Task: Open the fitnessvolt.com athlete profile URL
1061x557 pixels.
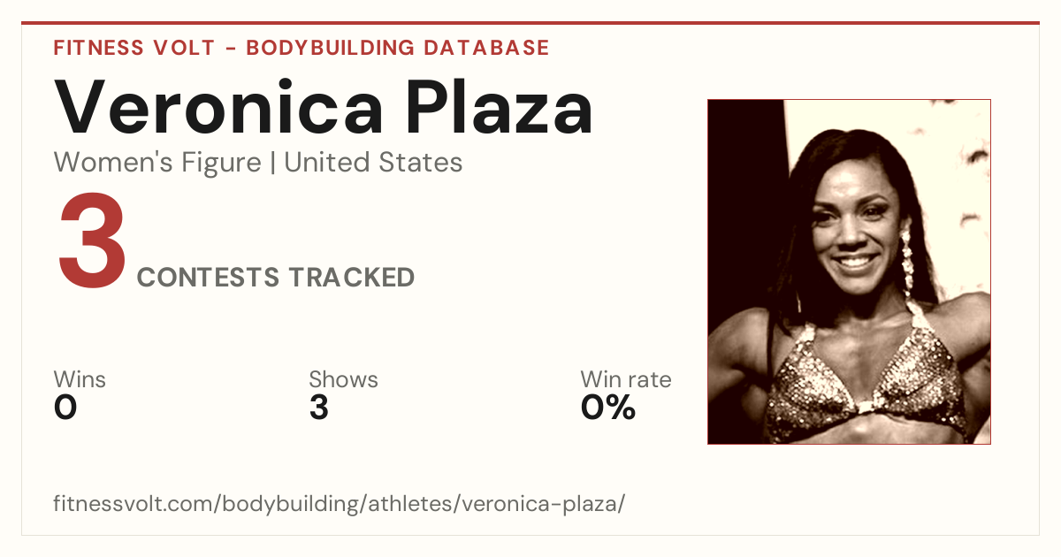Action: pos(340,505)
